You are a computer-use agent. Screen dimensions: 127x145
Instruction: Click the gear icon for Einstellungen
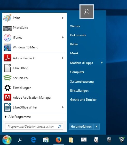[7, 88]
